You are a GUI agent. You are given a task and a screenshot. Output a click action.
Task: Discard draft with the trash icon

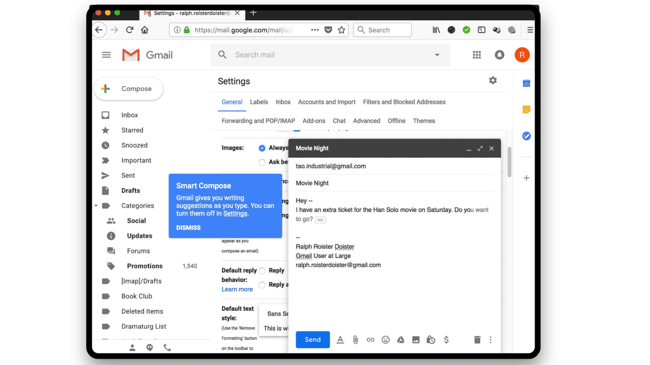(477, 340)
